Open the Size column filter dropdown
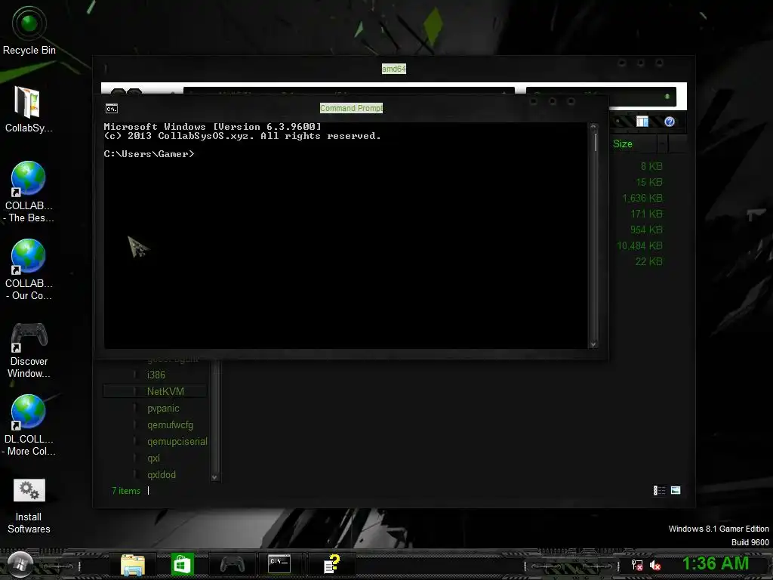Screen dimensions: 773x580 (x=663, y=144)
